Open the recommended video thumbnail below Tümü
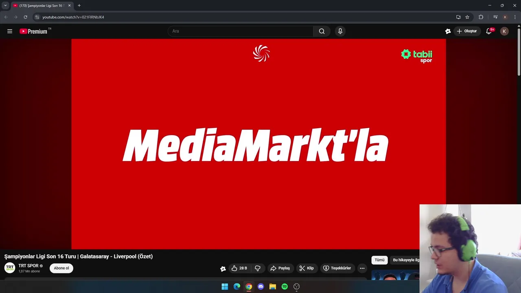The height and width of the screenshot is (293, 521). tap(395, 275)
